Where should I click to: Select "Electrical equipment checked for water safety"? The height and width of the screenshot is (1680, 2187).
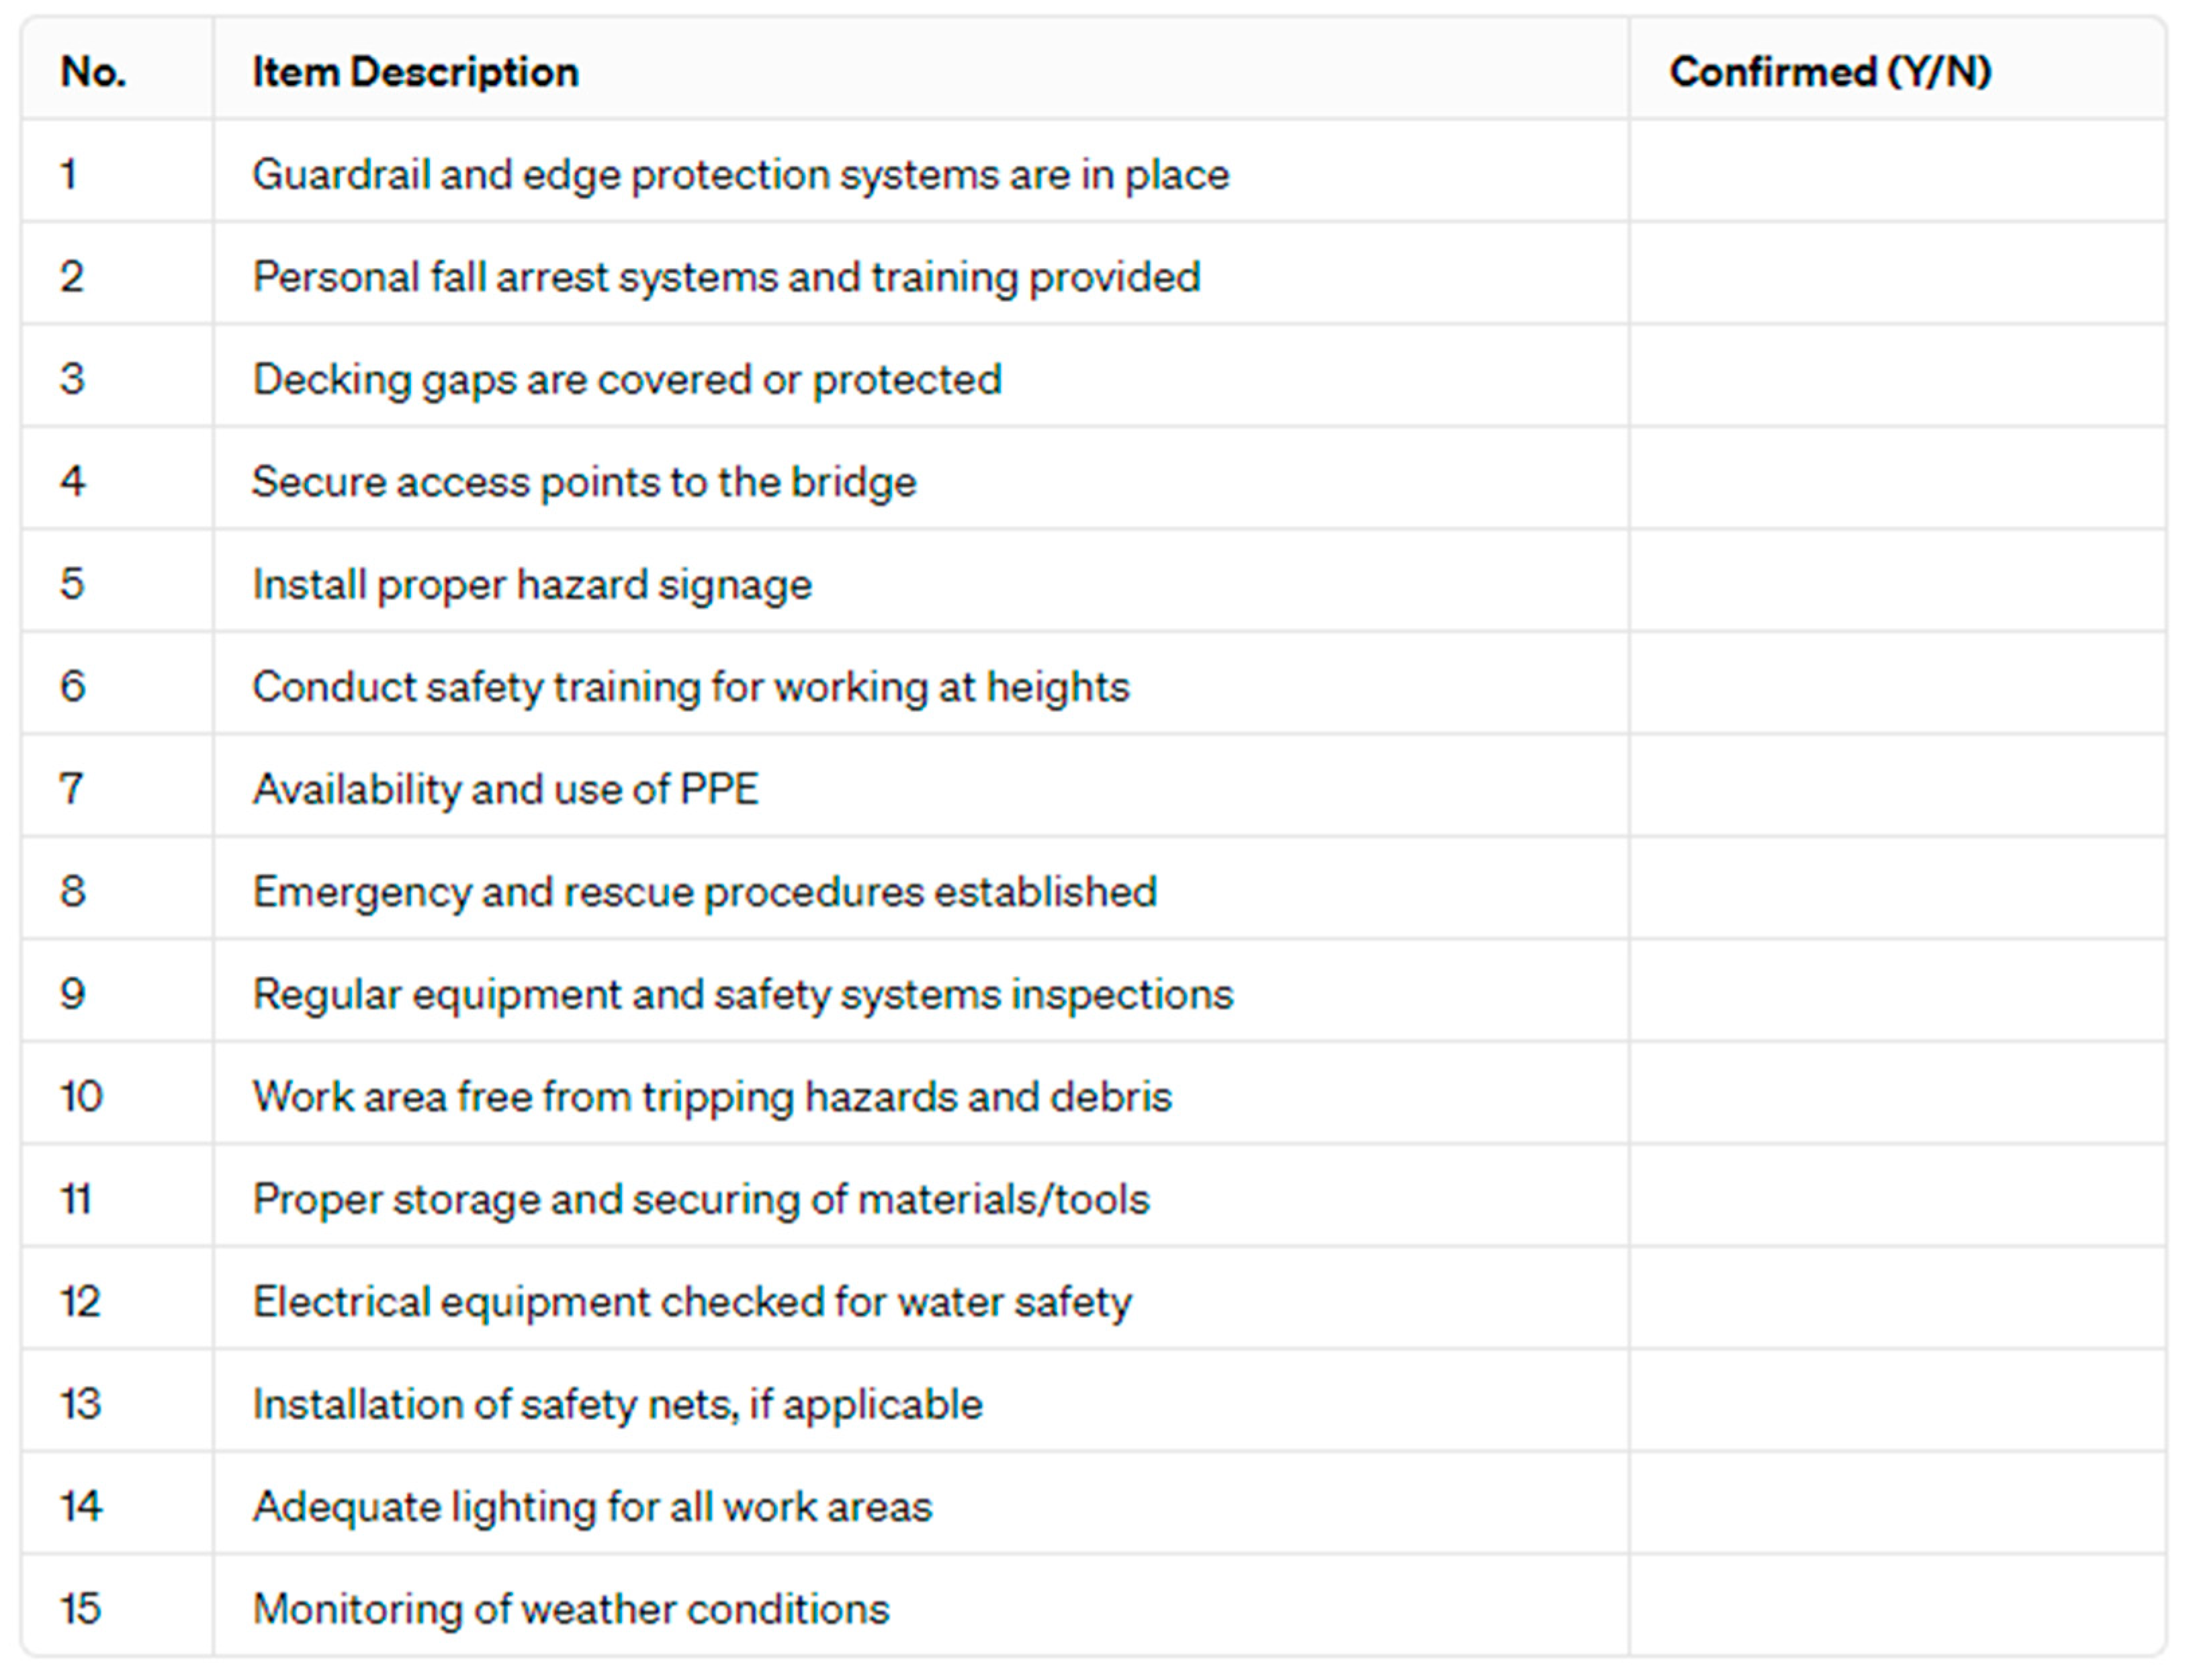pos(692,1302)
